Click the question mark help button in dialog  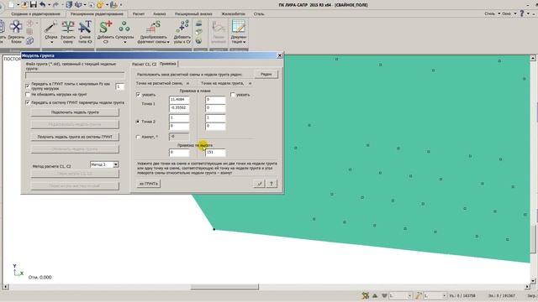(x=272, y=184)
